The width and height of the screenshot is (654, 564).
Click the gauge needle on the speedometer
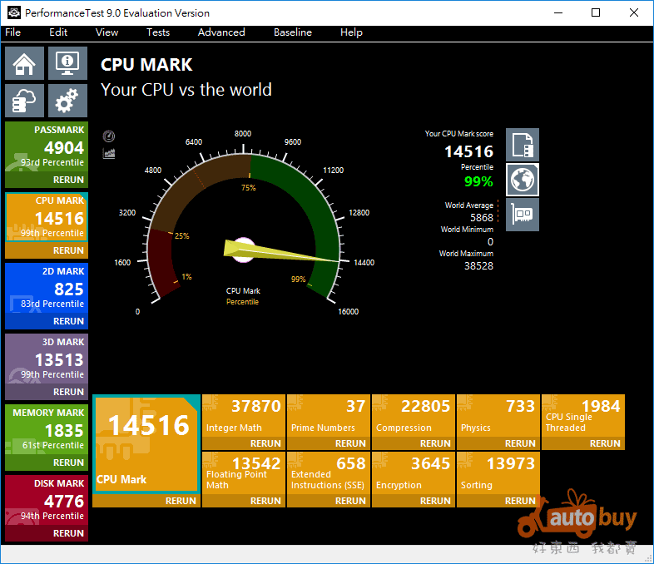coord(280,251)
